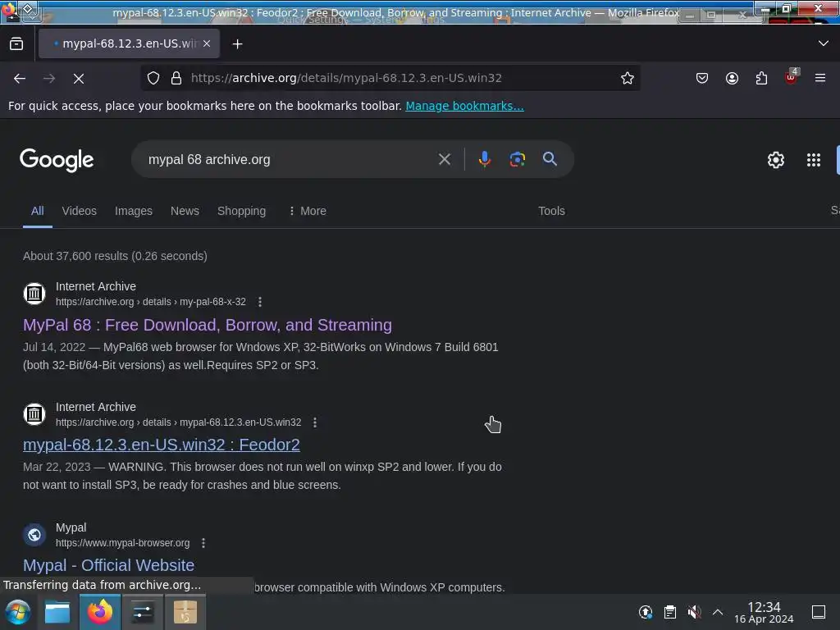Open Google quick settings gear
Screen dimensions: 840x630
pos(776,160)
